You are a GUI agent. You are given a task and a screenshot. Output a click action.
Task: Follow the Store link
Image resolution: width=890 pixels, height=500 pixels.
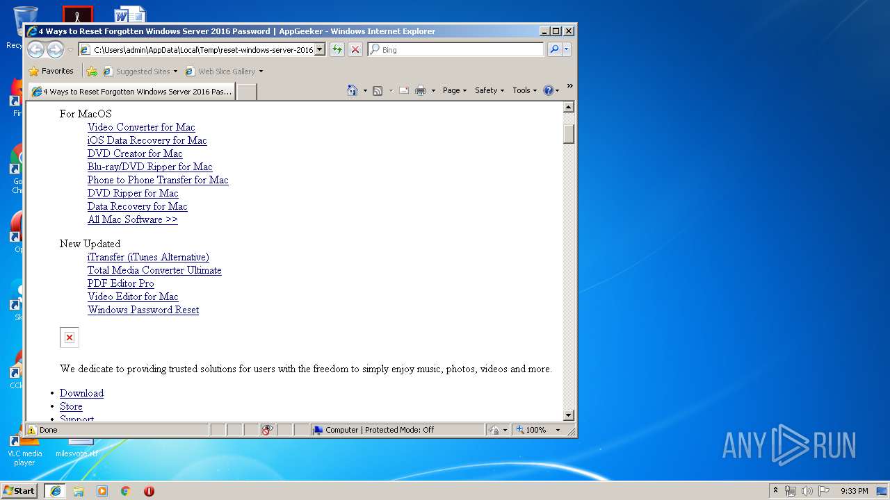[71, 406]
